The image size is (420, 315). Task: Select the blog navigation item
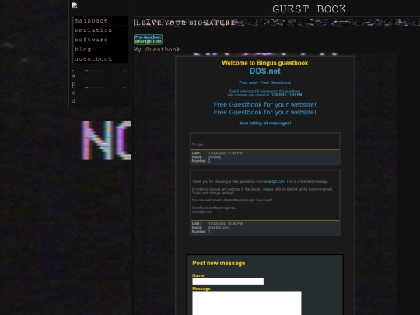100,49
